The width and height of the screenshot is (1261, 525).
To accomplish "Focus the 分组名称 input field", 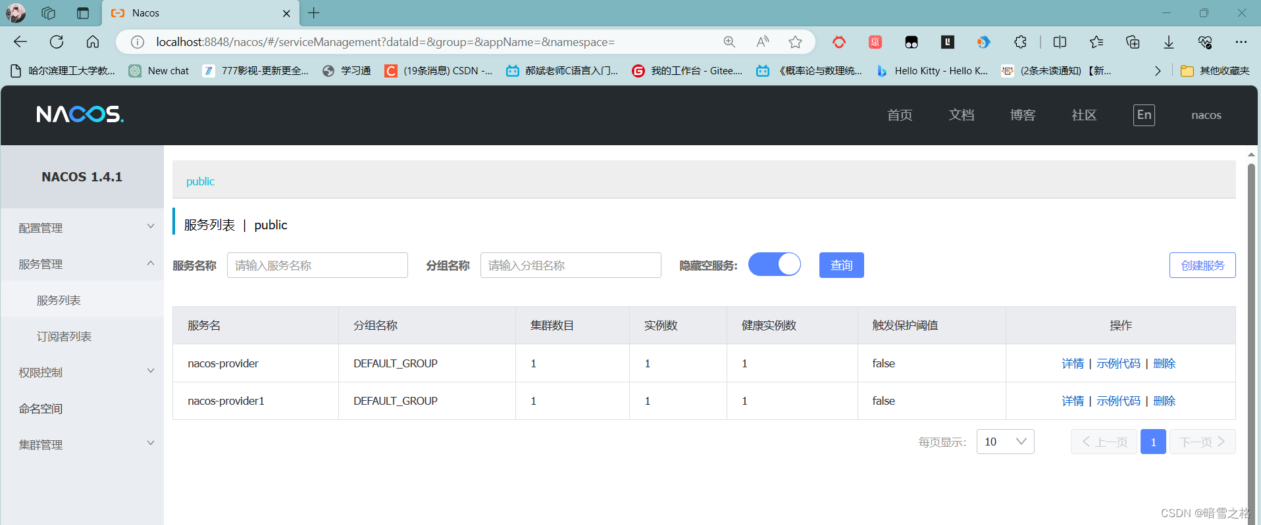I will [x=571, y=265].
